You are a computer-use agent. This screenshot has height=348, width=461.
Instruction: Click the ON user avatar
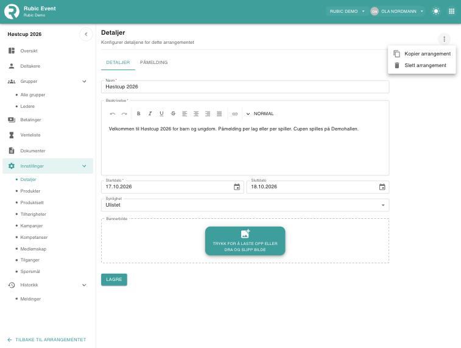point(375,12)
